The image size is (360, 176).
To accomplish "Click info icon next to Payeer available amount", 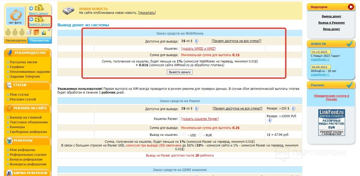I will pyautogui.click(x=196, y=109).
